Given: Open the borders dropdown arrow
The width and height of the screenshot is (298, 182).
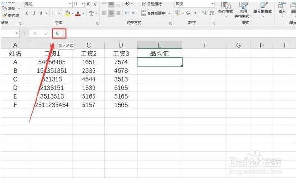Looking at the screenshot, I should tap(59, 13).
